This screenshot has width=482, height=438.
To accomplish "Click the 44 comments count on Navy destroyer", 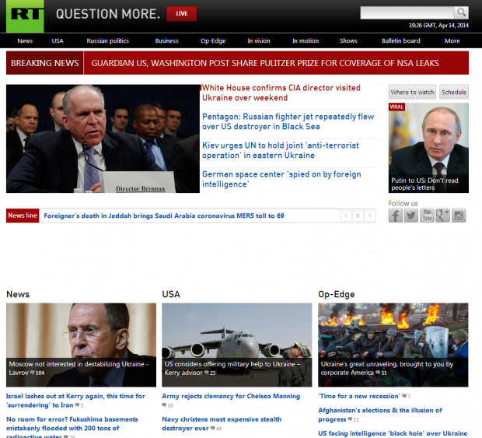I will (216, 428).
